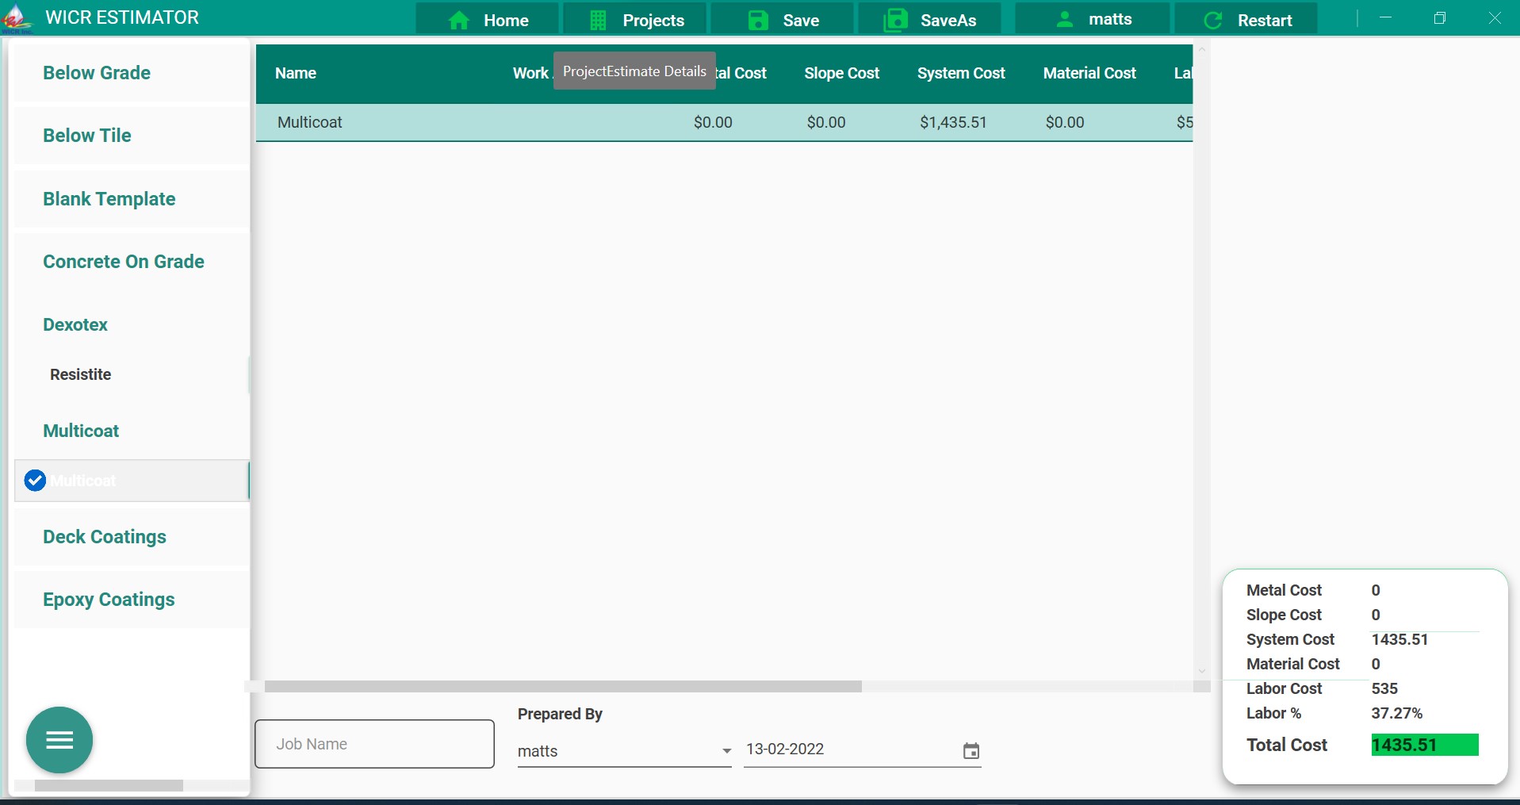This screenshot has width=1520, height=805.
Task: Select the Resistite item under Dexotex
Action: click(x=132, y=374)
